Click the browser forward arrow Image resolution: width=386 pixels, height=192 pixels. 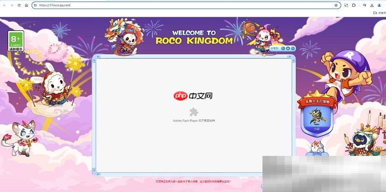[x=12, y=5]
